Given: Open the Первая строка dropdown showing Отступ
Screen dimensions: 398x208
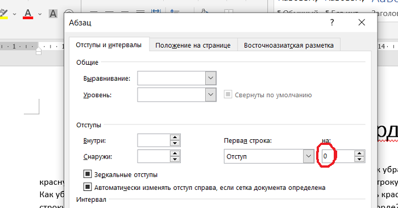Looking at the screenshot, I should (x=269, y=156).
